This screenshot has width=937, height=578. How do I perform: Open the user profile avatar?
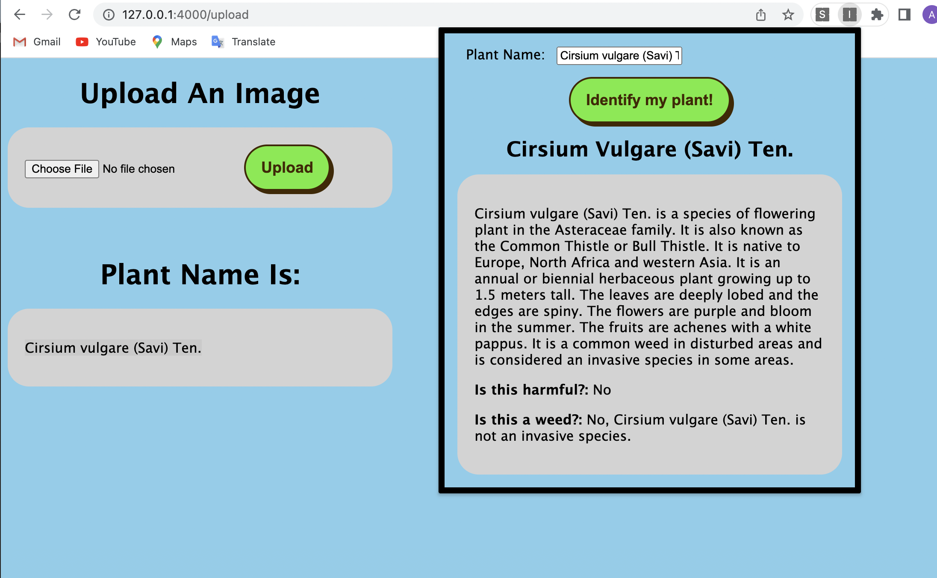pyautogui.click(x=930, y=15)
